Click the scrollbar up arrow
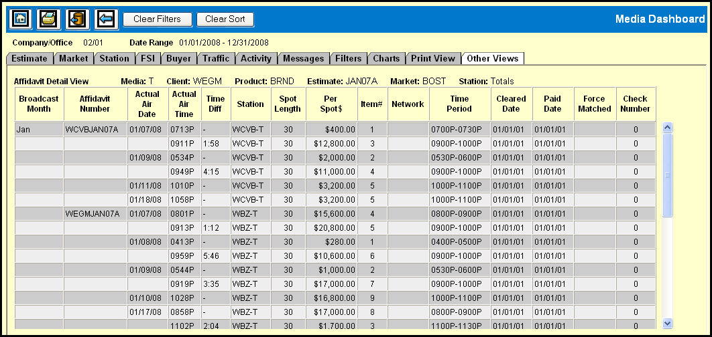The image size is (712, 337). [667, 128]
